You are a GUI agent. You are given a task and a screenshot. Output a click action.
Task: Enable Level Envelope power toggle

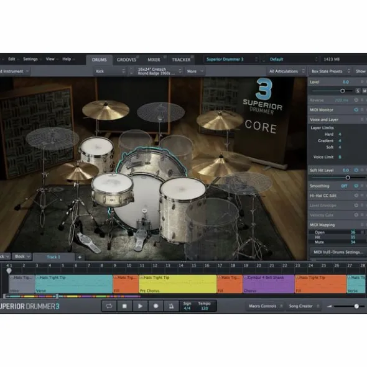click(356, 206)
